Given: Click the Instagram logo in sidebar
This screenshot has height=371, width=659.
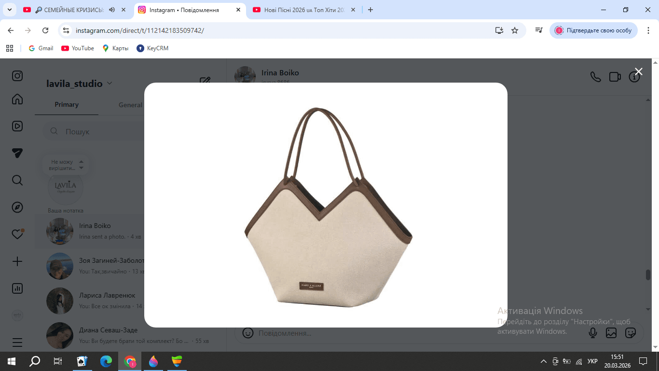Looking at the screenshot, I should tap(17, 76).
